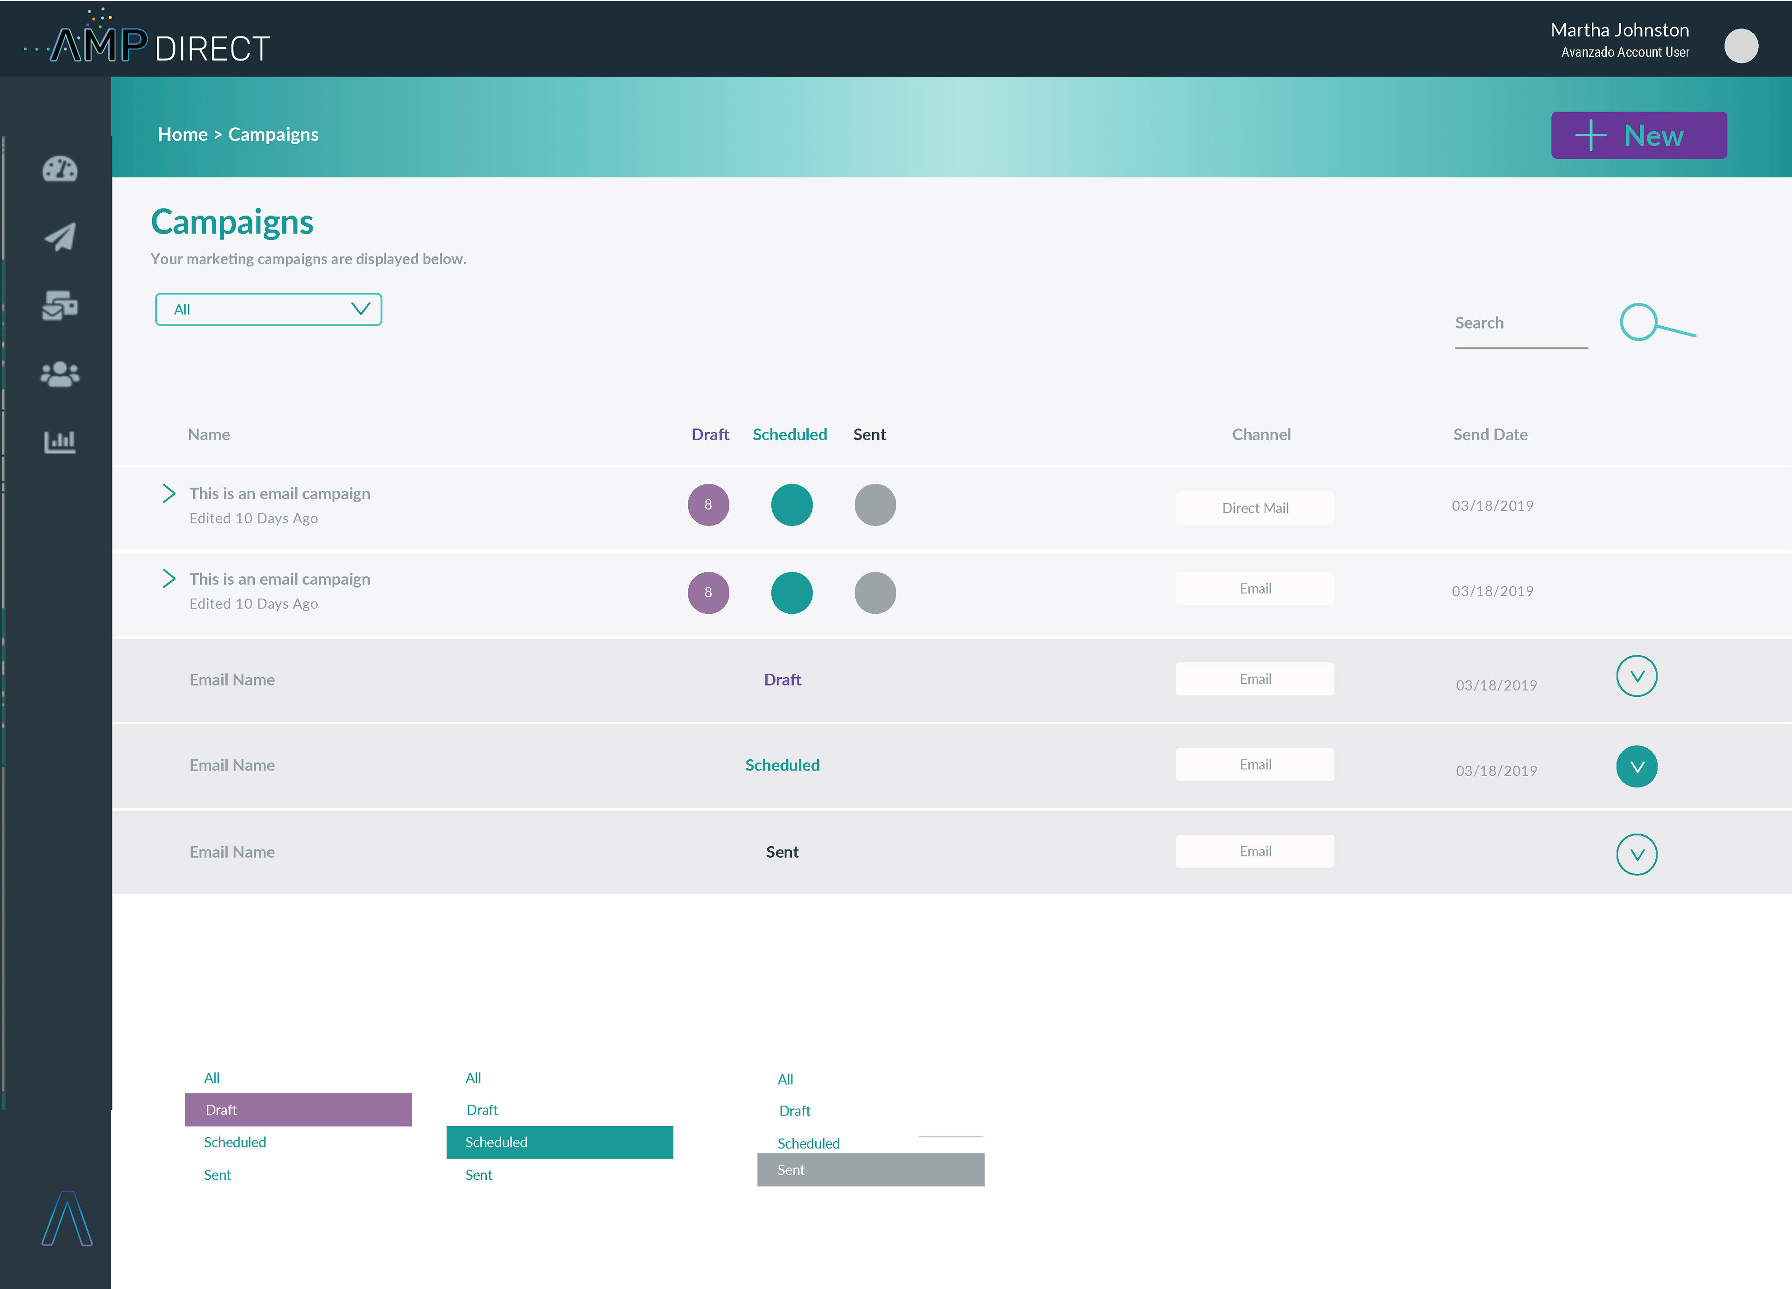The width and height of the screenshot is (1792, 1289).
Task: Click the teal scheduled circle in second row
Action: coord(792,592)
